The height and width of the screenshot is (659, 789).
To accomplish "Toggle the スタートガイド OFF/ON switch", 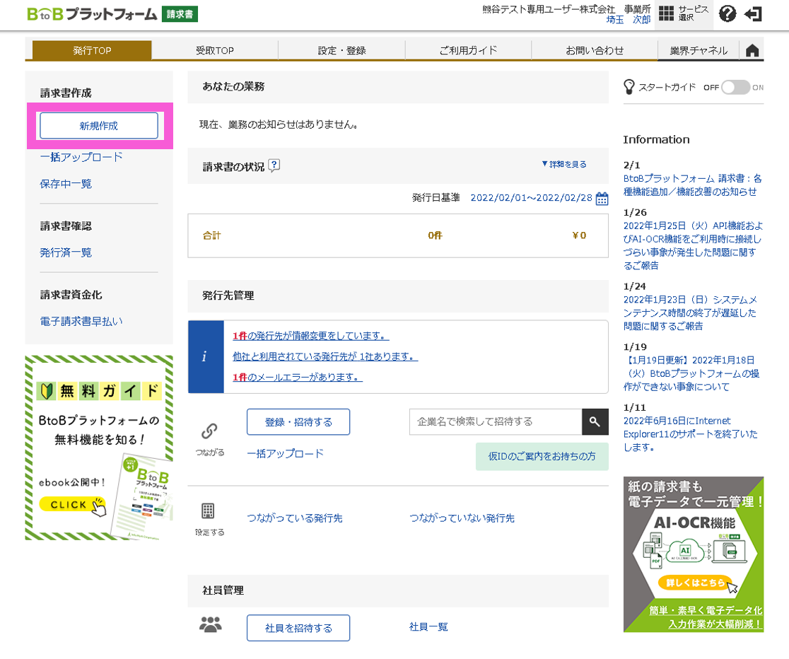I will 735,87.
